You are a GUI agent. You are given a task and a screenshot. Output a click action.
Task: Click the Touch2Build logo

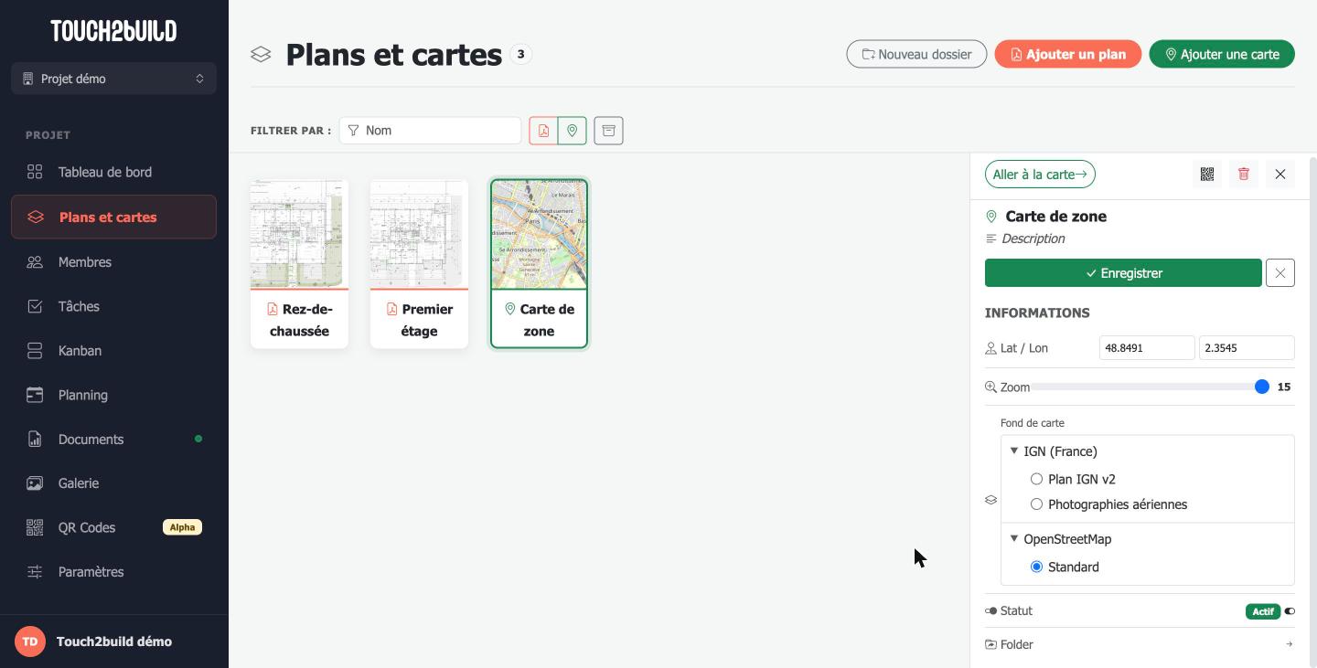[113, 31]
